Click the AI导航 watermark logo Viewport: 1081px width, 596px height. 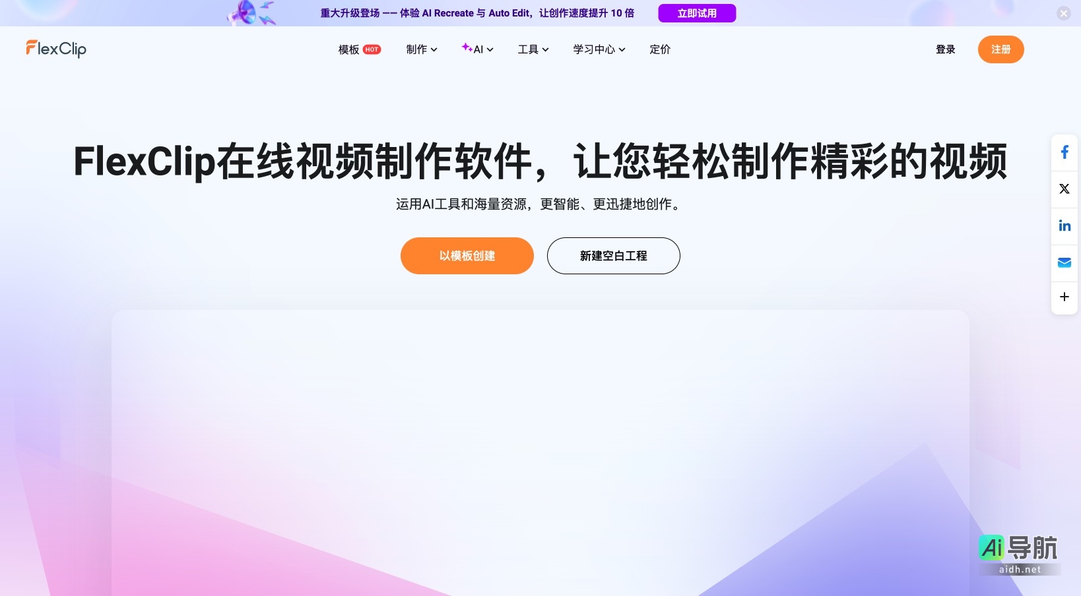(x=1018, y=554)
